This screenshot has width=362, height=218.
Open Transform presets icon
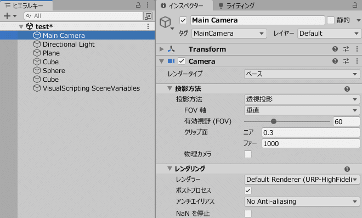(x=346, y=49)
